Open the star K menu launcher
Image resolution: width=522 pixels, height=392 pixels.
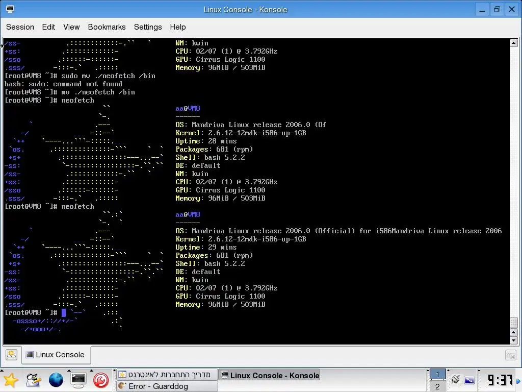tap(11, 380)
